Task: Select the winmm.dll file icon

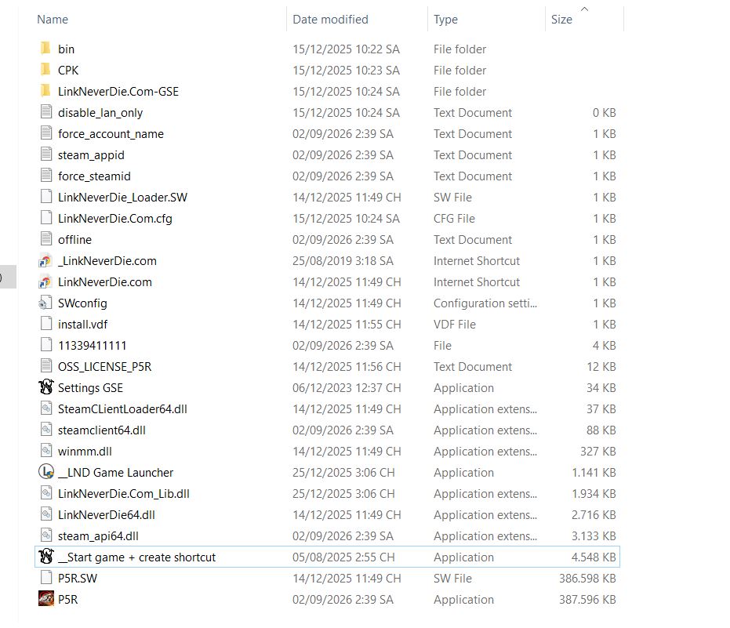Action: point(45,451)
